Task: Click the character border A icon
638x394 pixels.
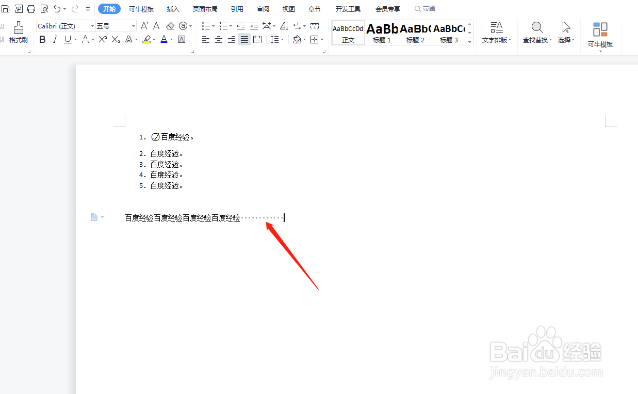Action: 182,39
